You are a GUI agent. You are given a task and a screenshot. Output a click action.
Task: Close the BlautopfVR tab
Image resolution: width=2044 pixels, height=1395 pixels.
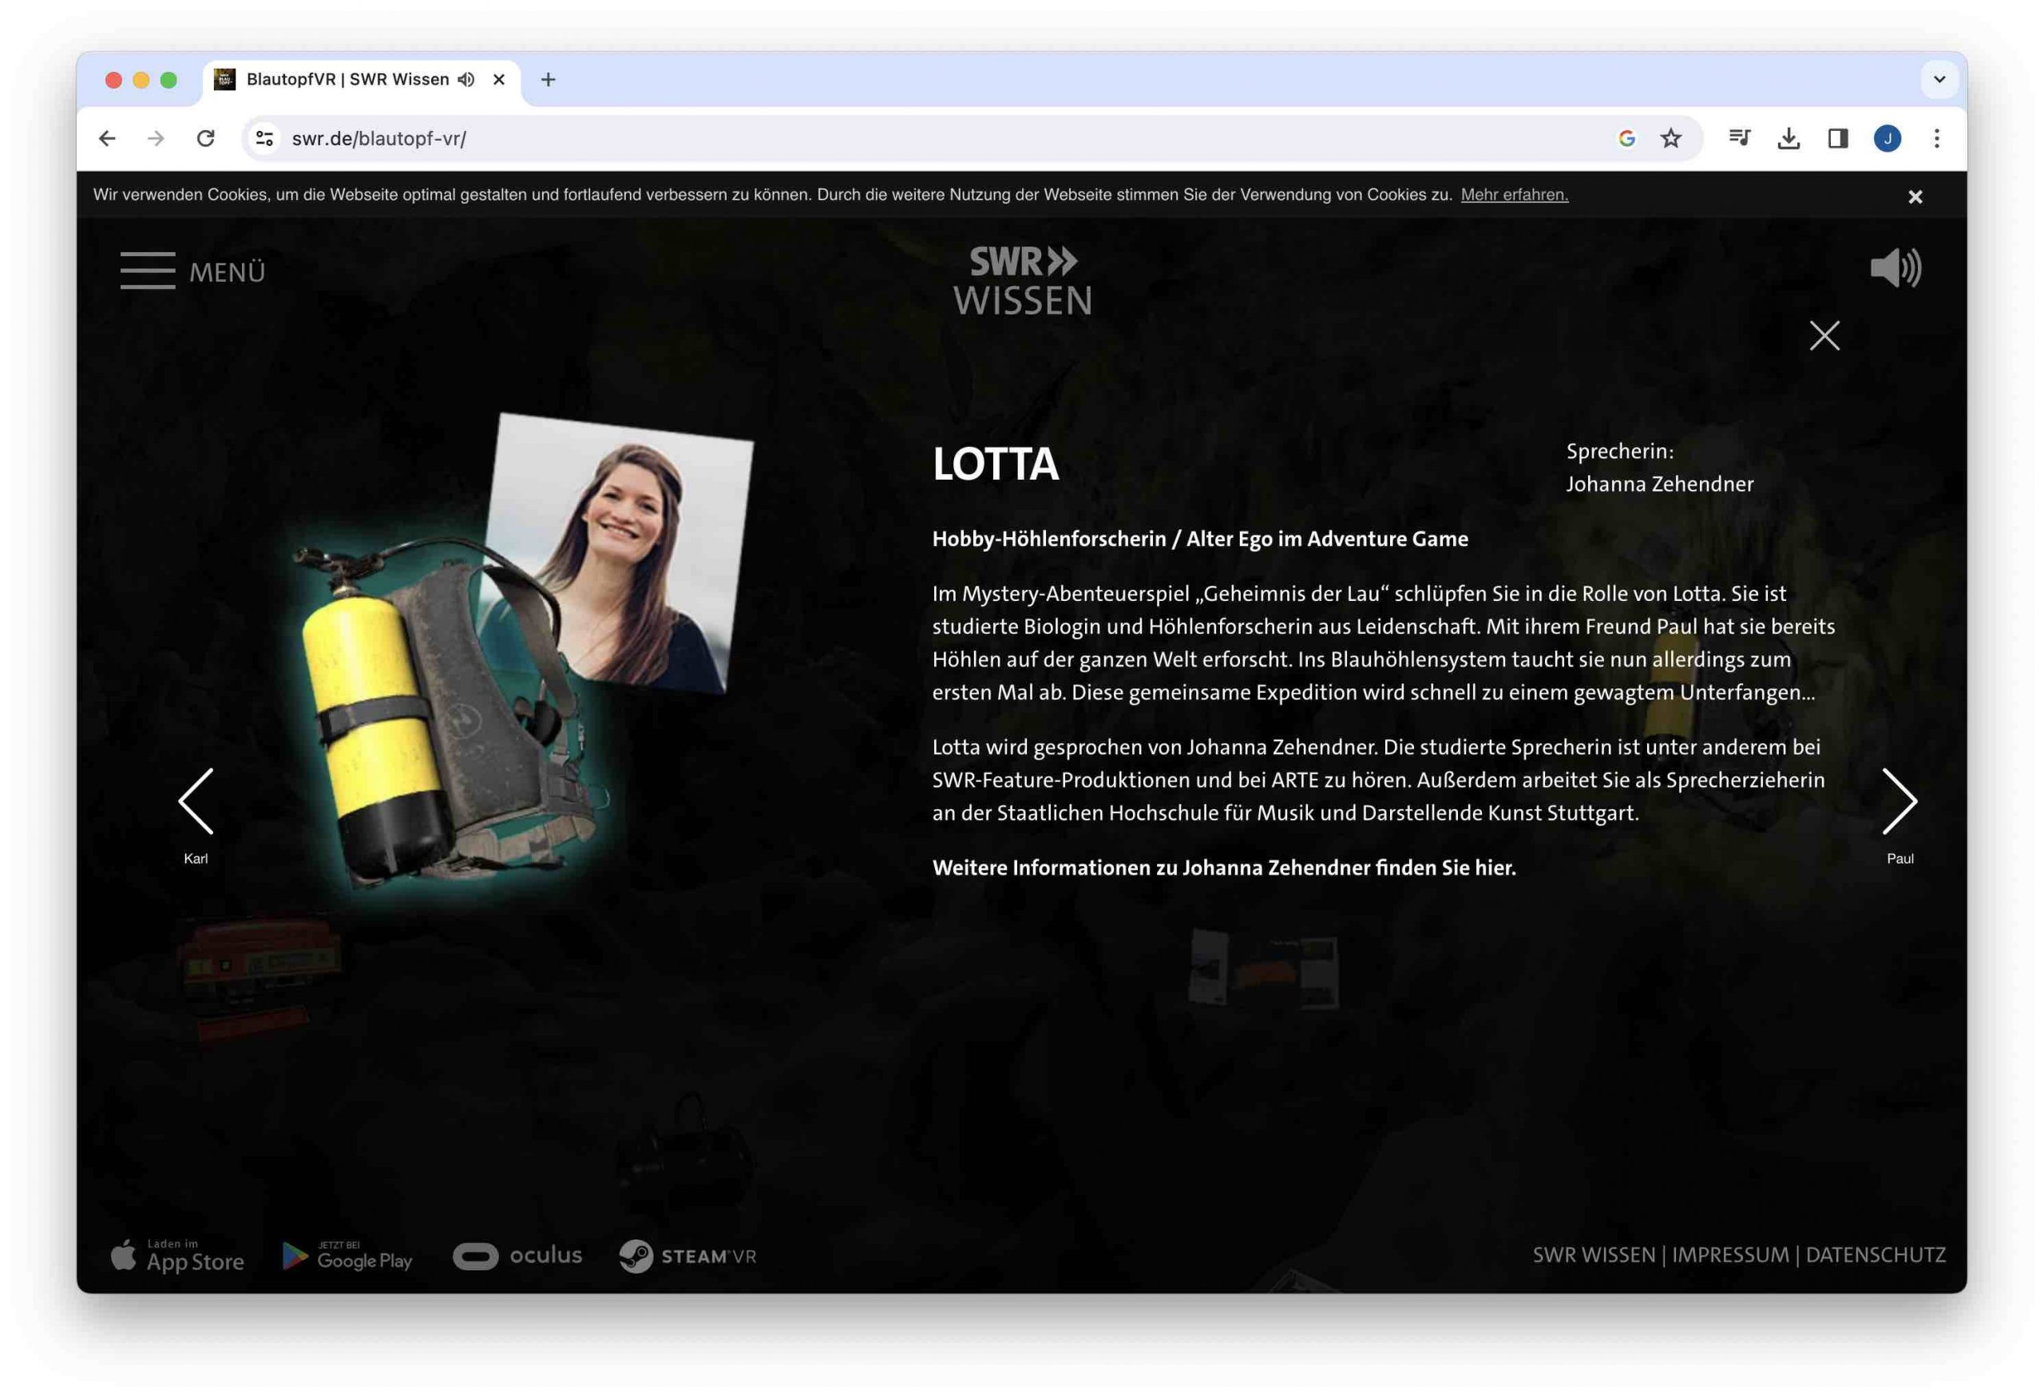click(499, 79)
